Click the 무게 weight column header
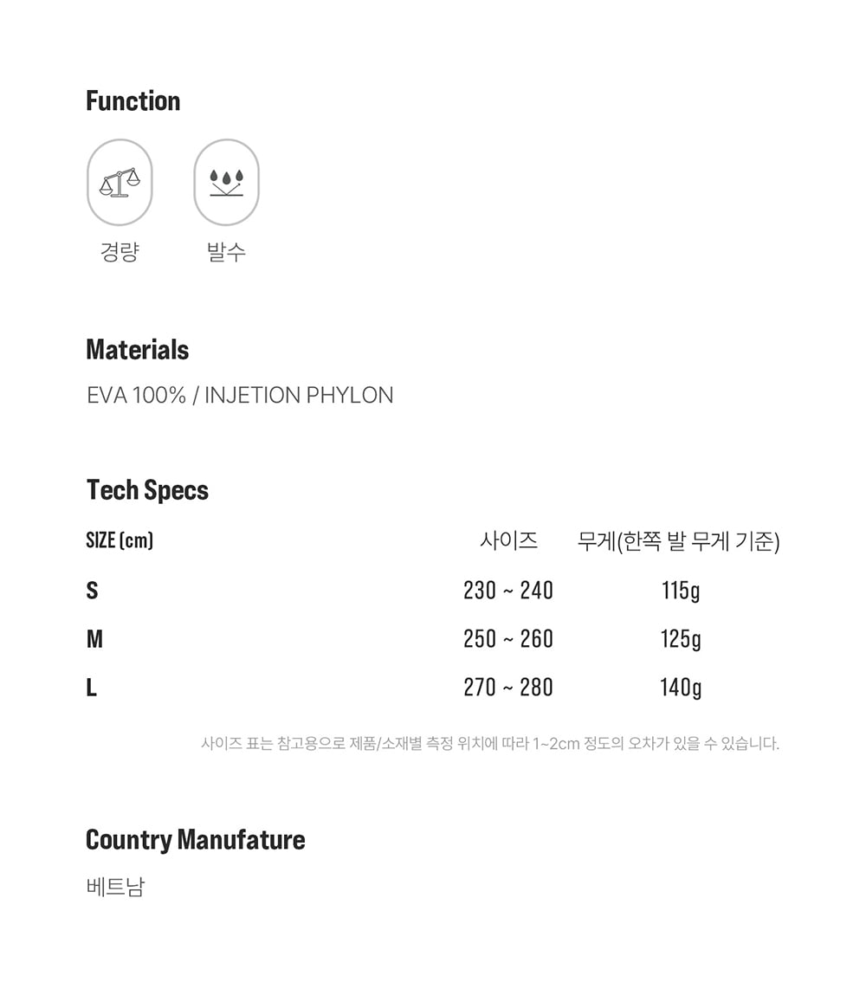Image resolution: width=866 pixels, height=995 pixels. 678,542
